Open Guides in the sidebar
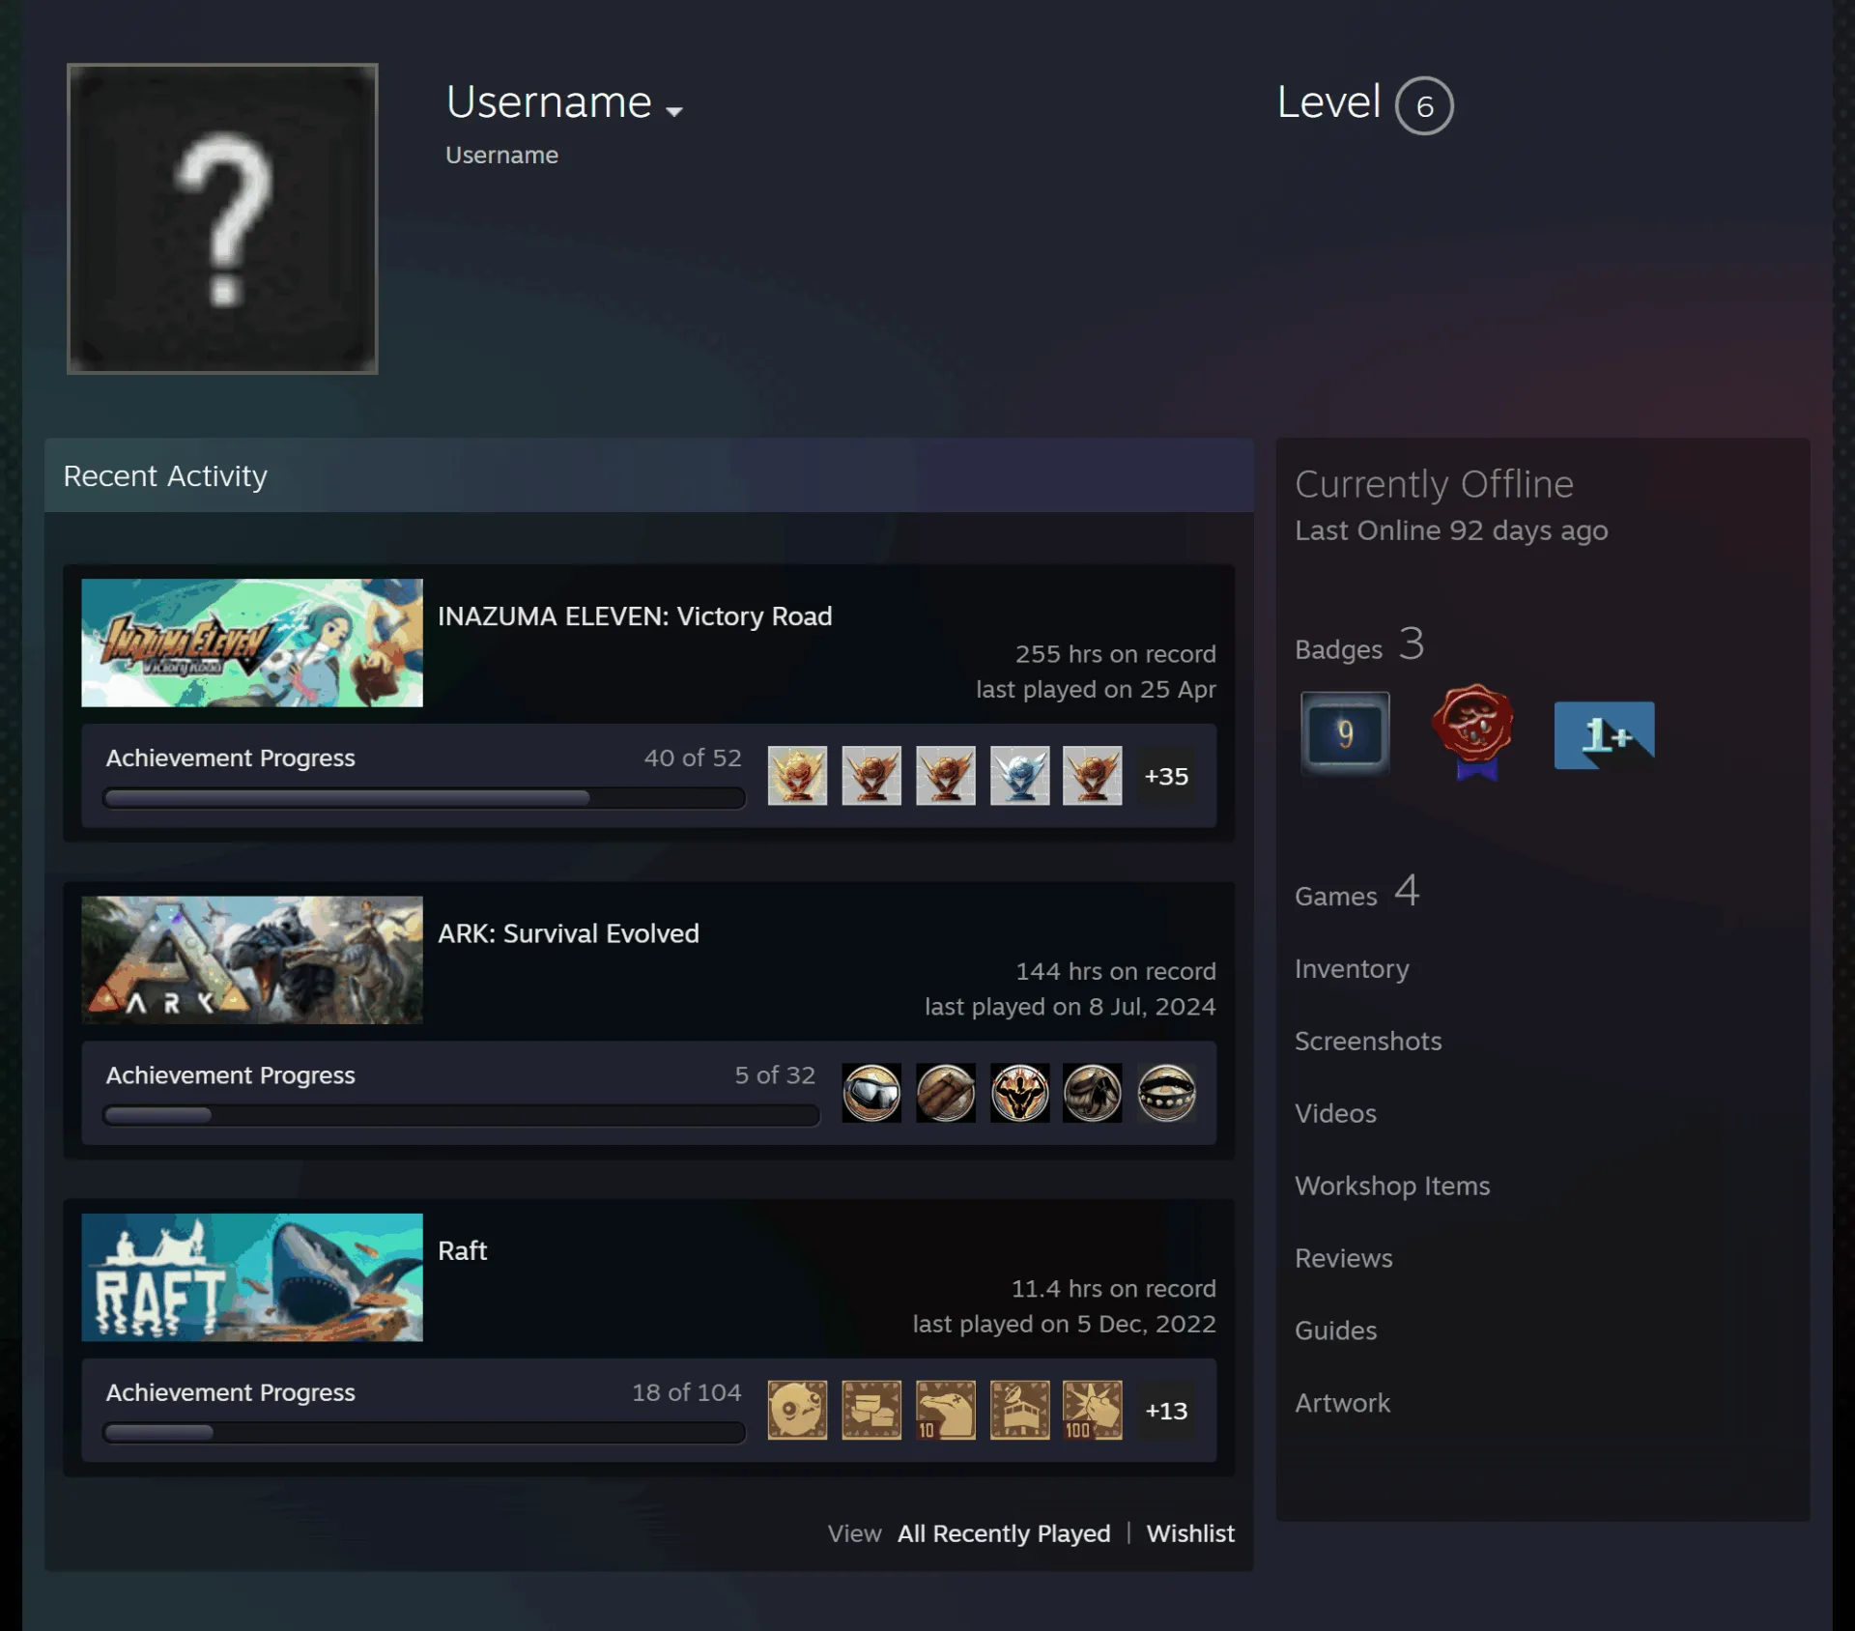Viewport: 1855px width, 1631px height. click(x=1335, y=1331)
